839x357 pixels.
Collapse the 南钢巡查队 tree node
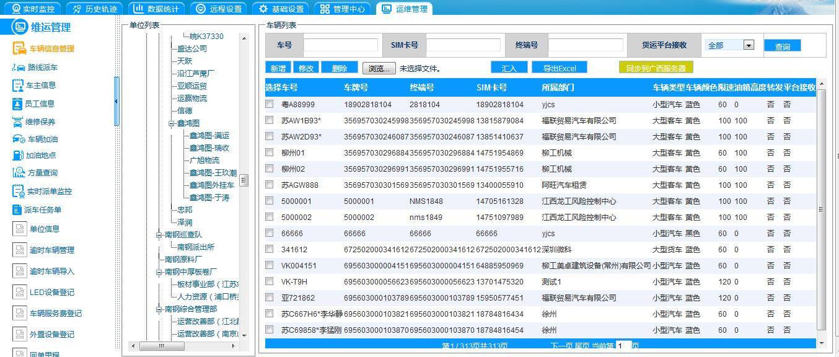coord(159,235)
